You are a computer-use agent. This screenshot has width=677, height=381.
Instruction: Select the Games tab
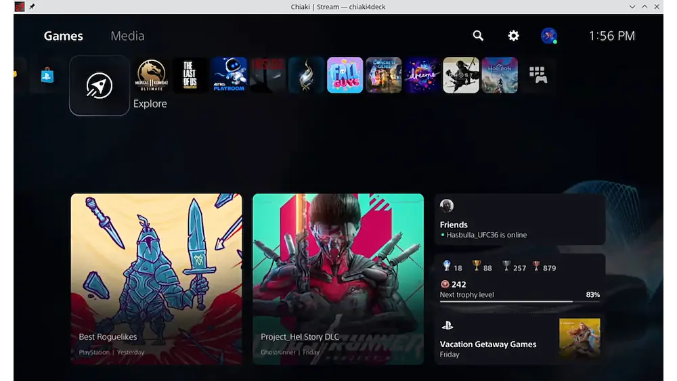coord(64,36)
